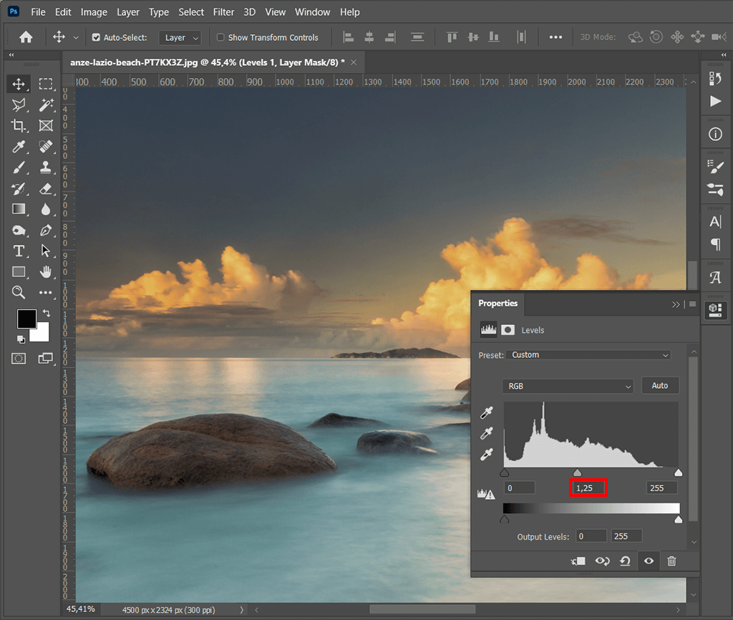This screenshot has width=733, height=620.
Task: Click the foreground black color swatch
Action: click(x=26, y=319)
